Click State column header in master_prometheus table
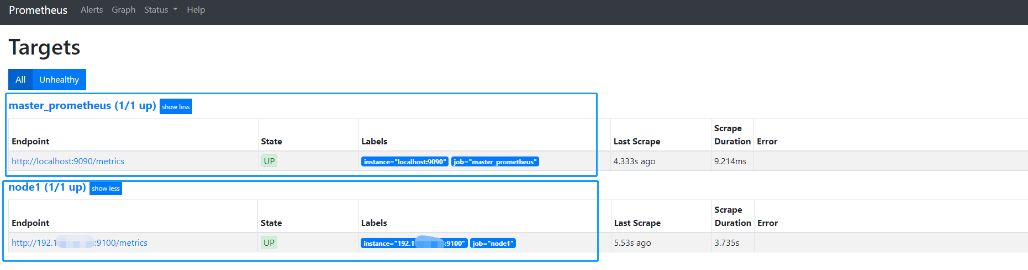1028x270 pixels. coord(271,142)
